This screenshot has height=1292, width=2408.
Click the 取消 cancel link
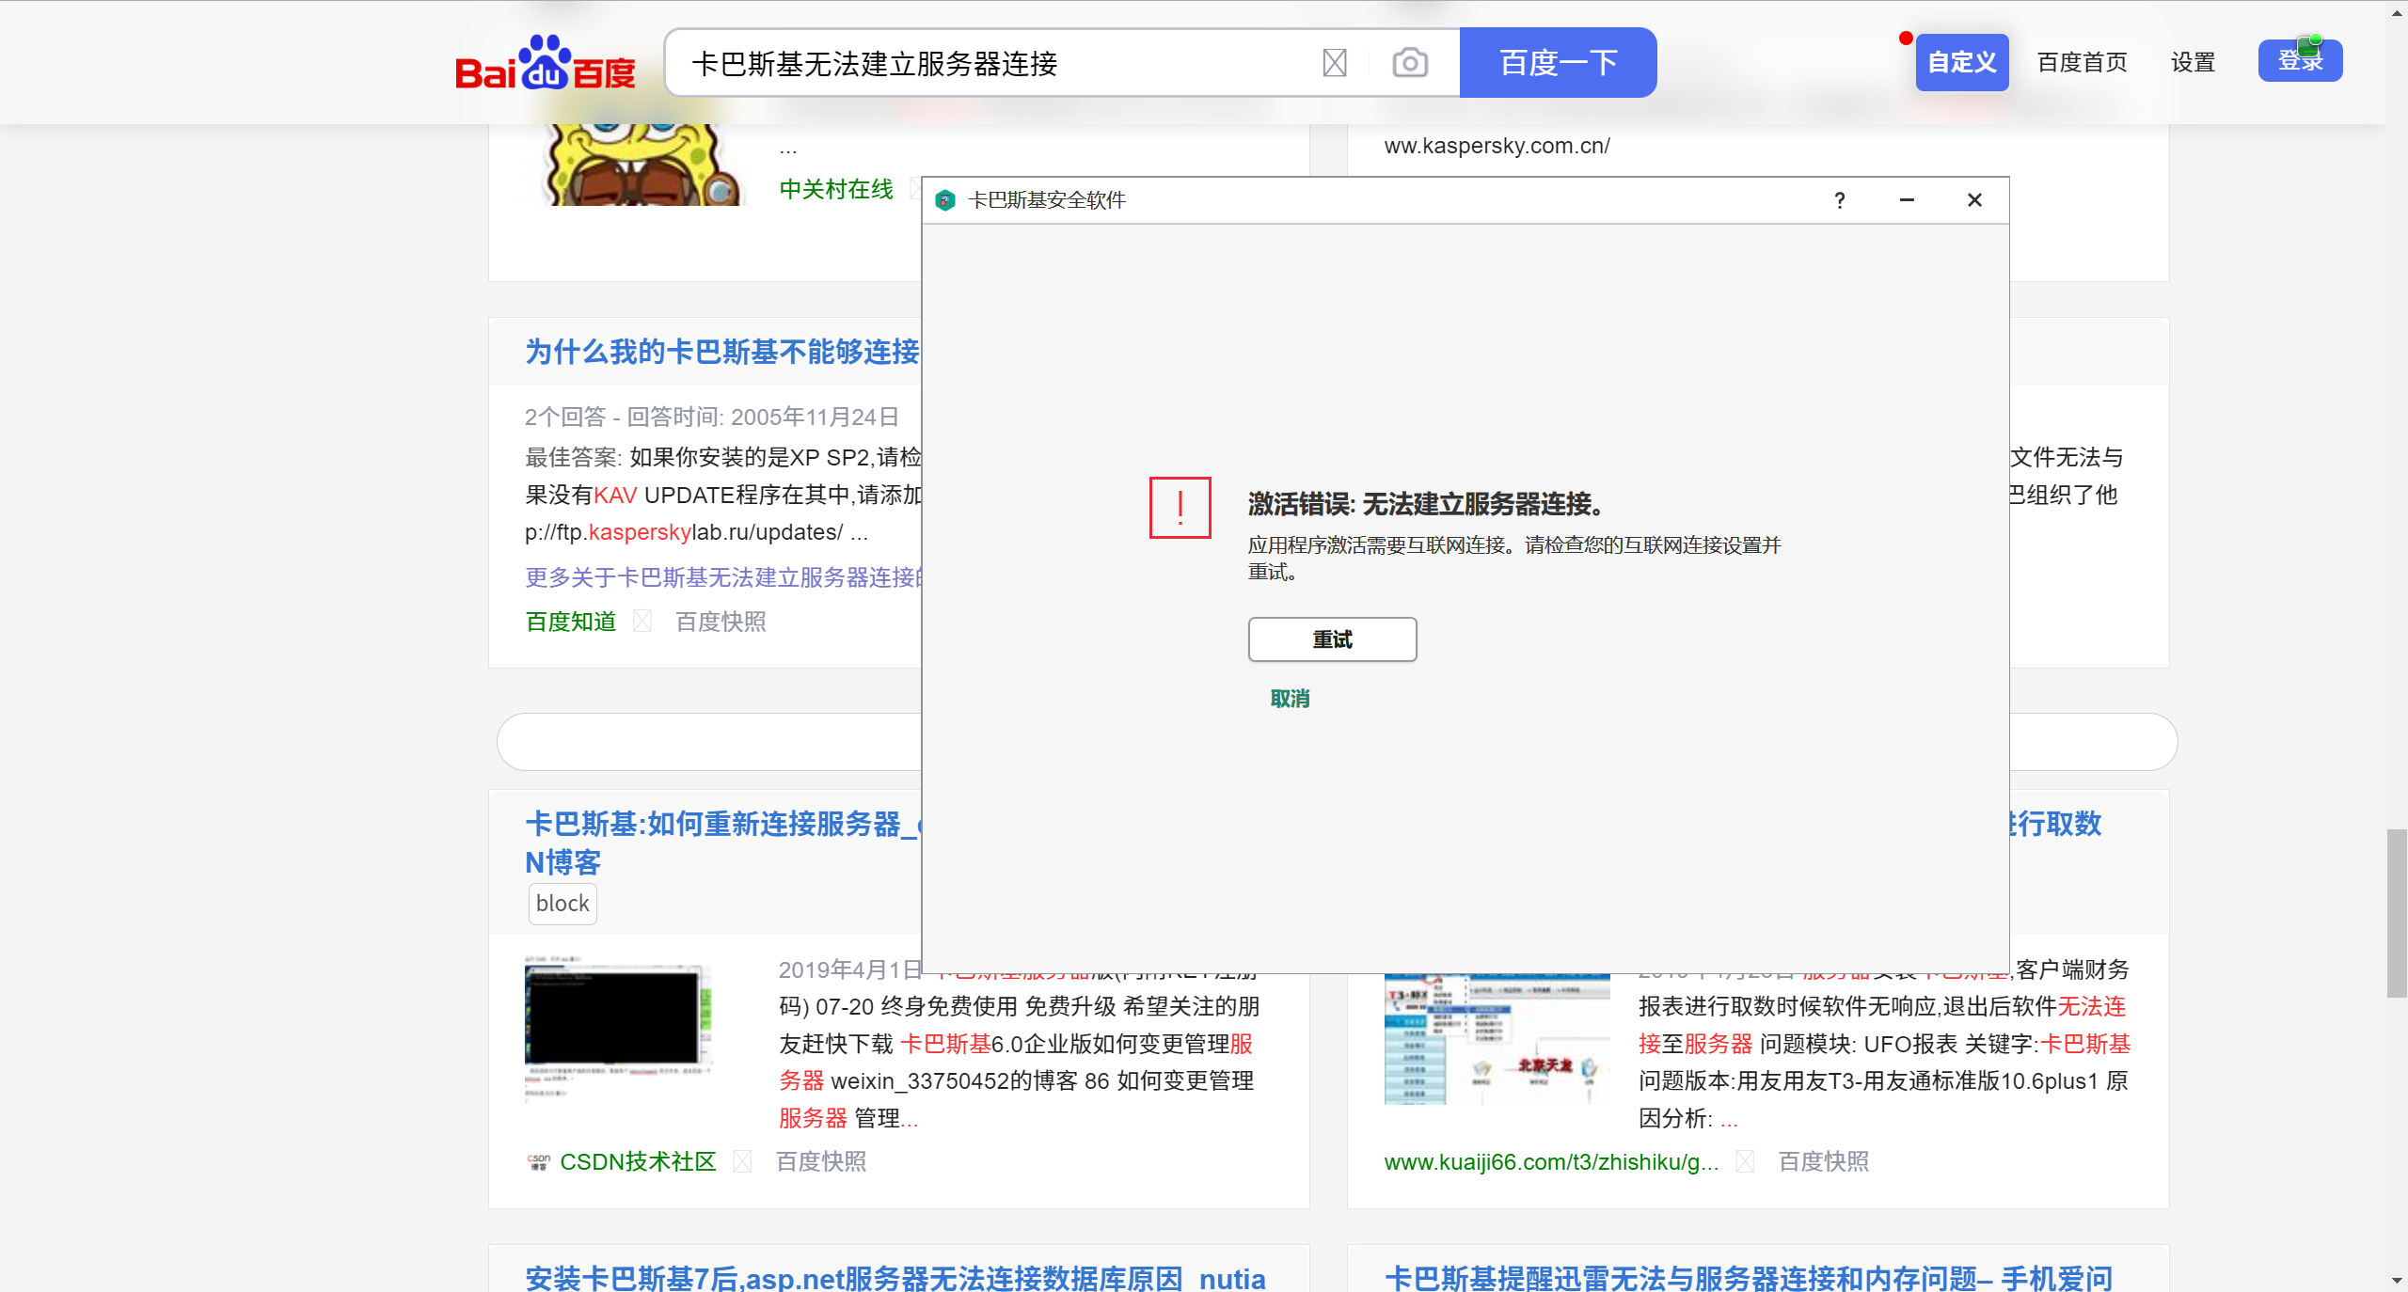point(1290,699)
